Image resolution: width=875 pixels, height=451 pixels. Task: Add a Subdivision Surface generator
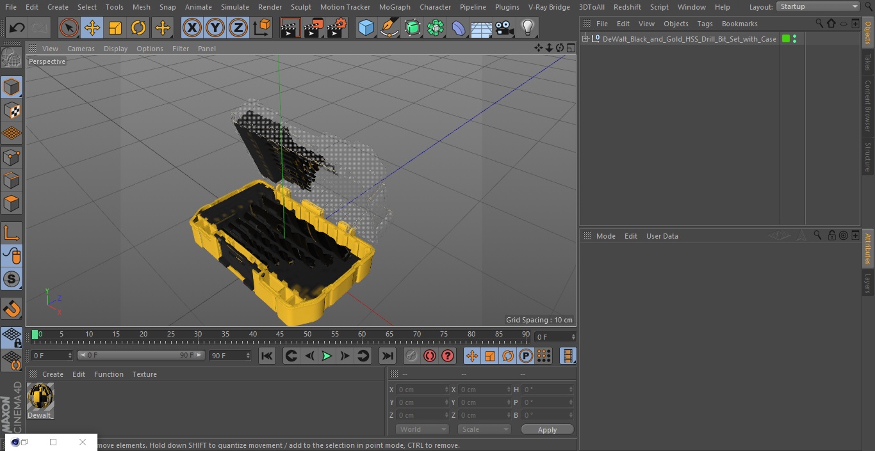tap(413, 28)
